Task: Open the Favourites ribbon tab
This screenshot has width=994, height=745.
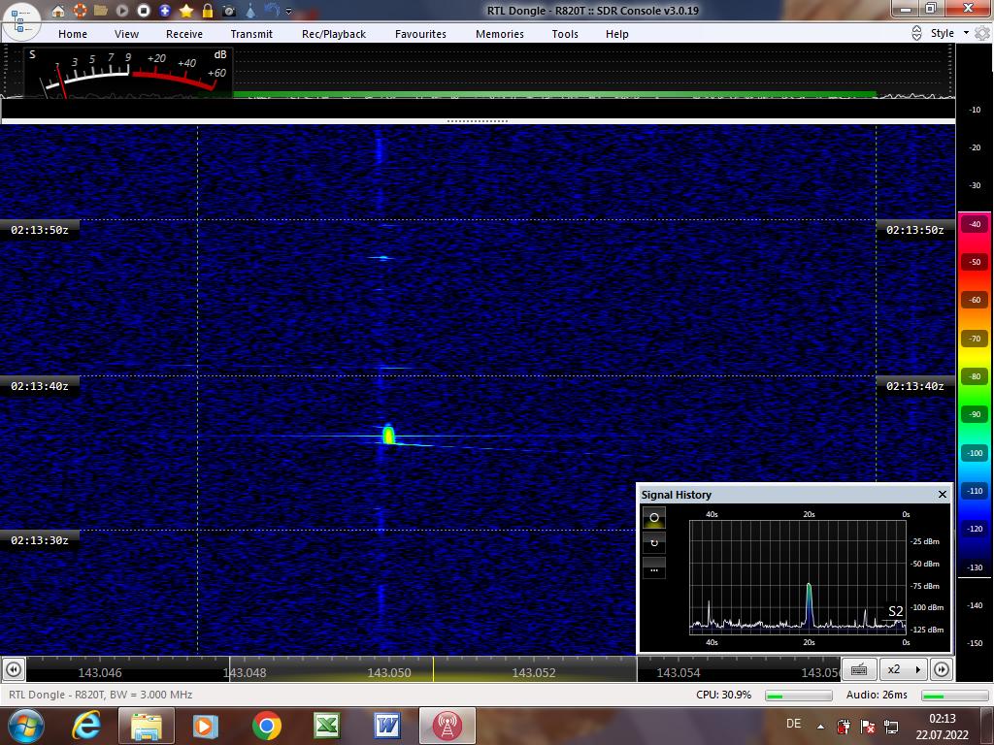Action: click(420, 34)
